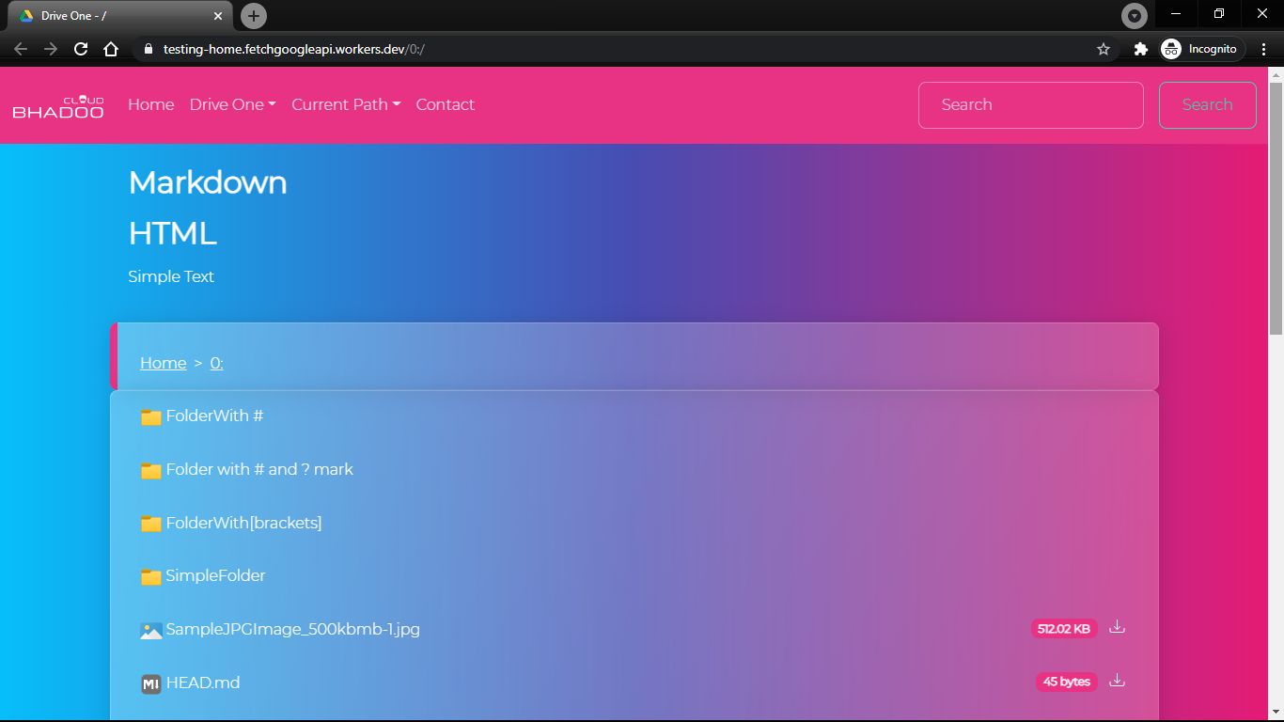1284x722 pixels.
Task: Bookmark this page using the star icon
Action: tap(1104, 49)
